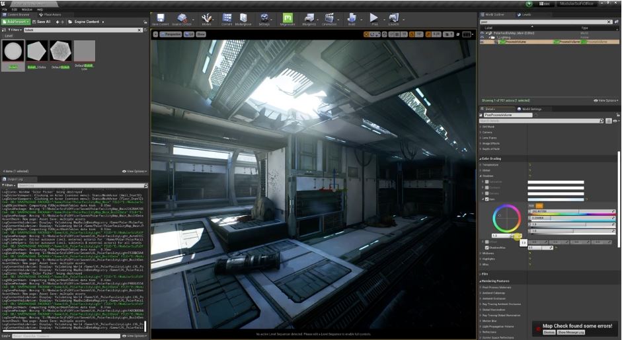The width and height of the screenshot is (622, 340).
Task: Click the green Megascans icon
Action: point(288,18)
